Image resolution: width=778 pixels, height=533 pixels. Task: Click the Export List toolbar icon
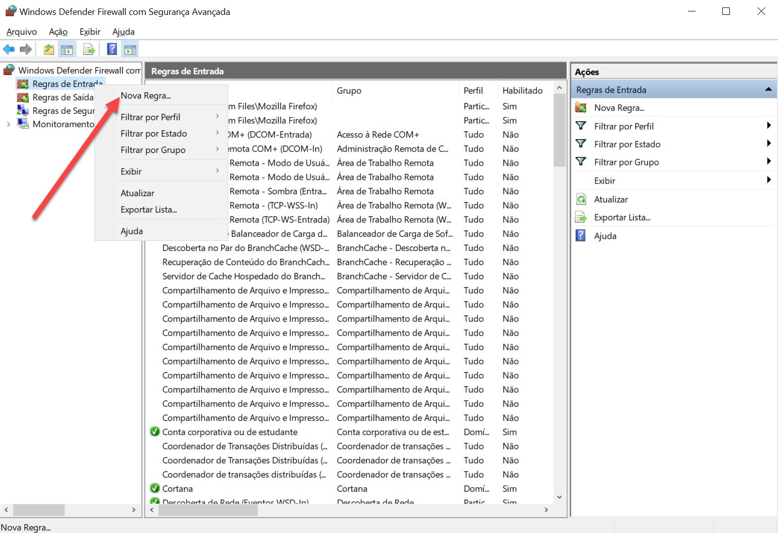89,49
